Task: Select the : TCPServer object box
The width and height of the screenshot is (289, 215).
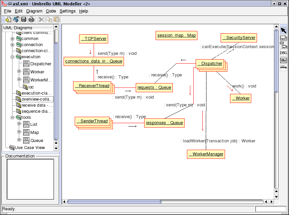Action: (x=94, y=39)
